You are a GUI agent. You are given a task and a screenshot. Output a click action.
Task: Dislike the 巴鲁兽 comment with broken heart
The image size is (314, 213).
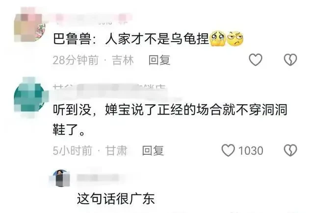290,60
